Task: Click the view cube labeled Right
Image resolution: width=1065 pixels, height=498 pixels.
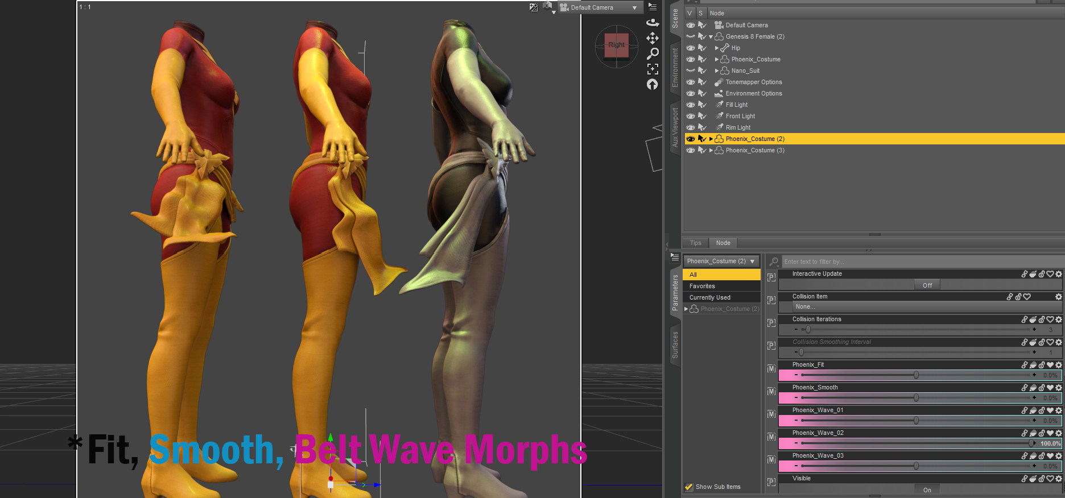Action: (x=617, y=45)
